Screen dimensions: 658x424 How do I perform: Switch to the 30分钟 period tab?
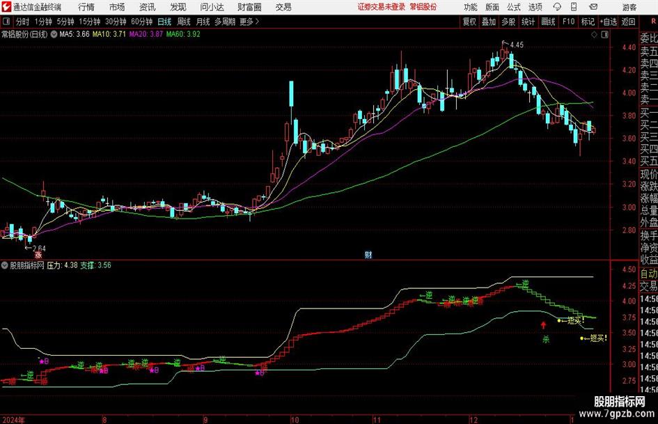[116, 22]
